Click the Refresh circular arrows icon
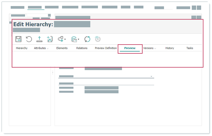 (87, 39)
